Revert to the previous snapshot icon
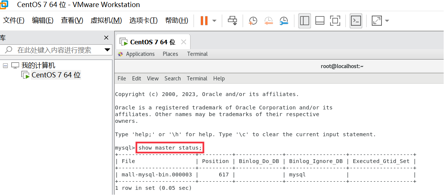The image size is (444, 195). click(268, 21)
